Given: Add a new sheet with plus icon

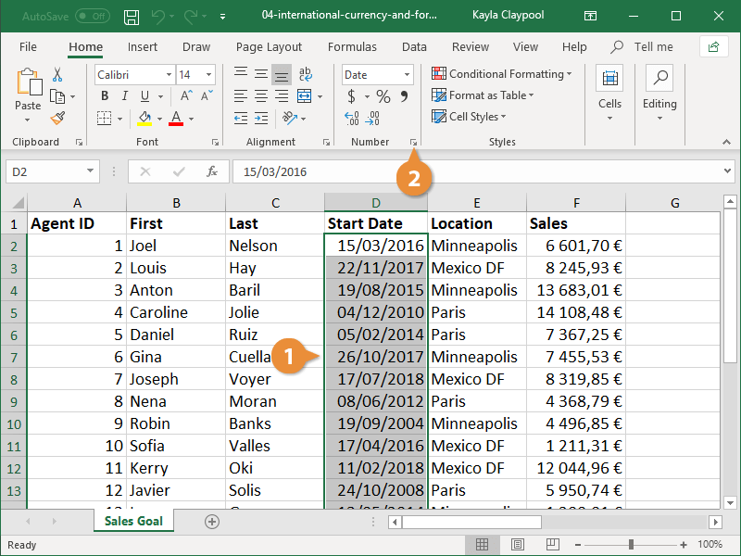Looking at the screenshot, I should pos(212,522).
